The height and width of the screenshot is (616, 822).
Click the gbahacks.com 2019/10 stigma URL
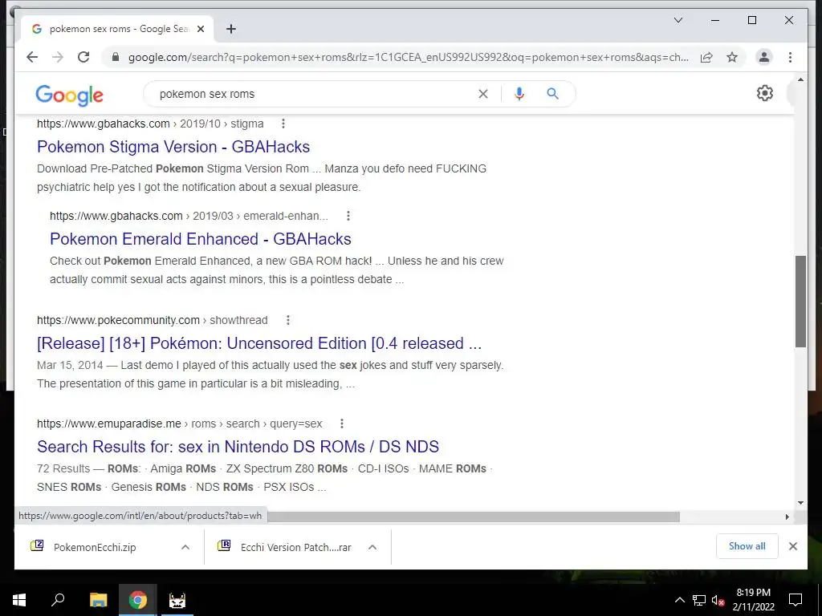click(150, 124)
